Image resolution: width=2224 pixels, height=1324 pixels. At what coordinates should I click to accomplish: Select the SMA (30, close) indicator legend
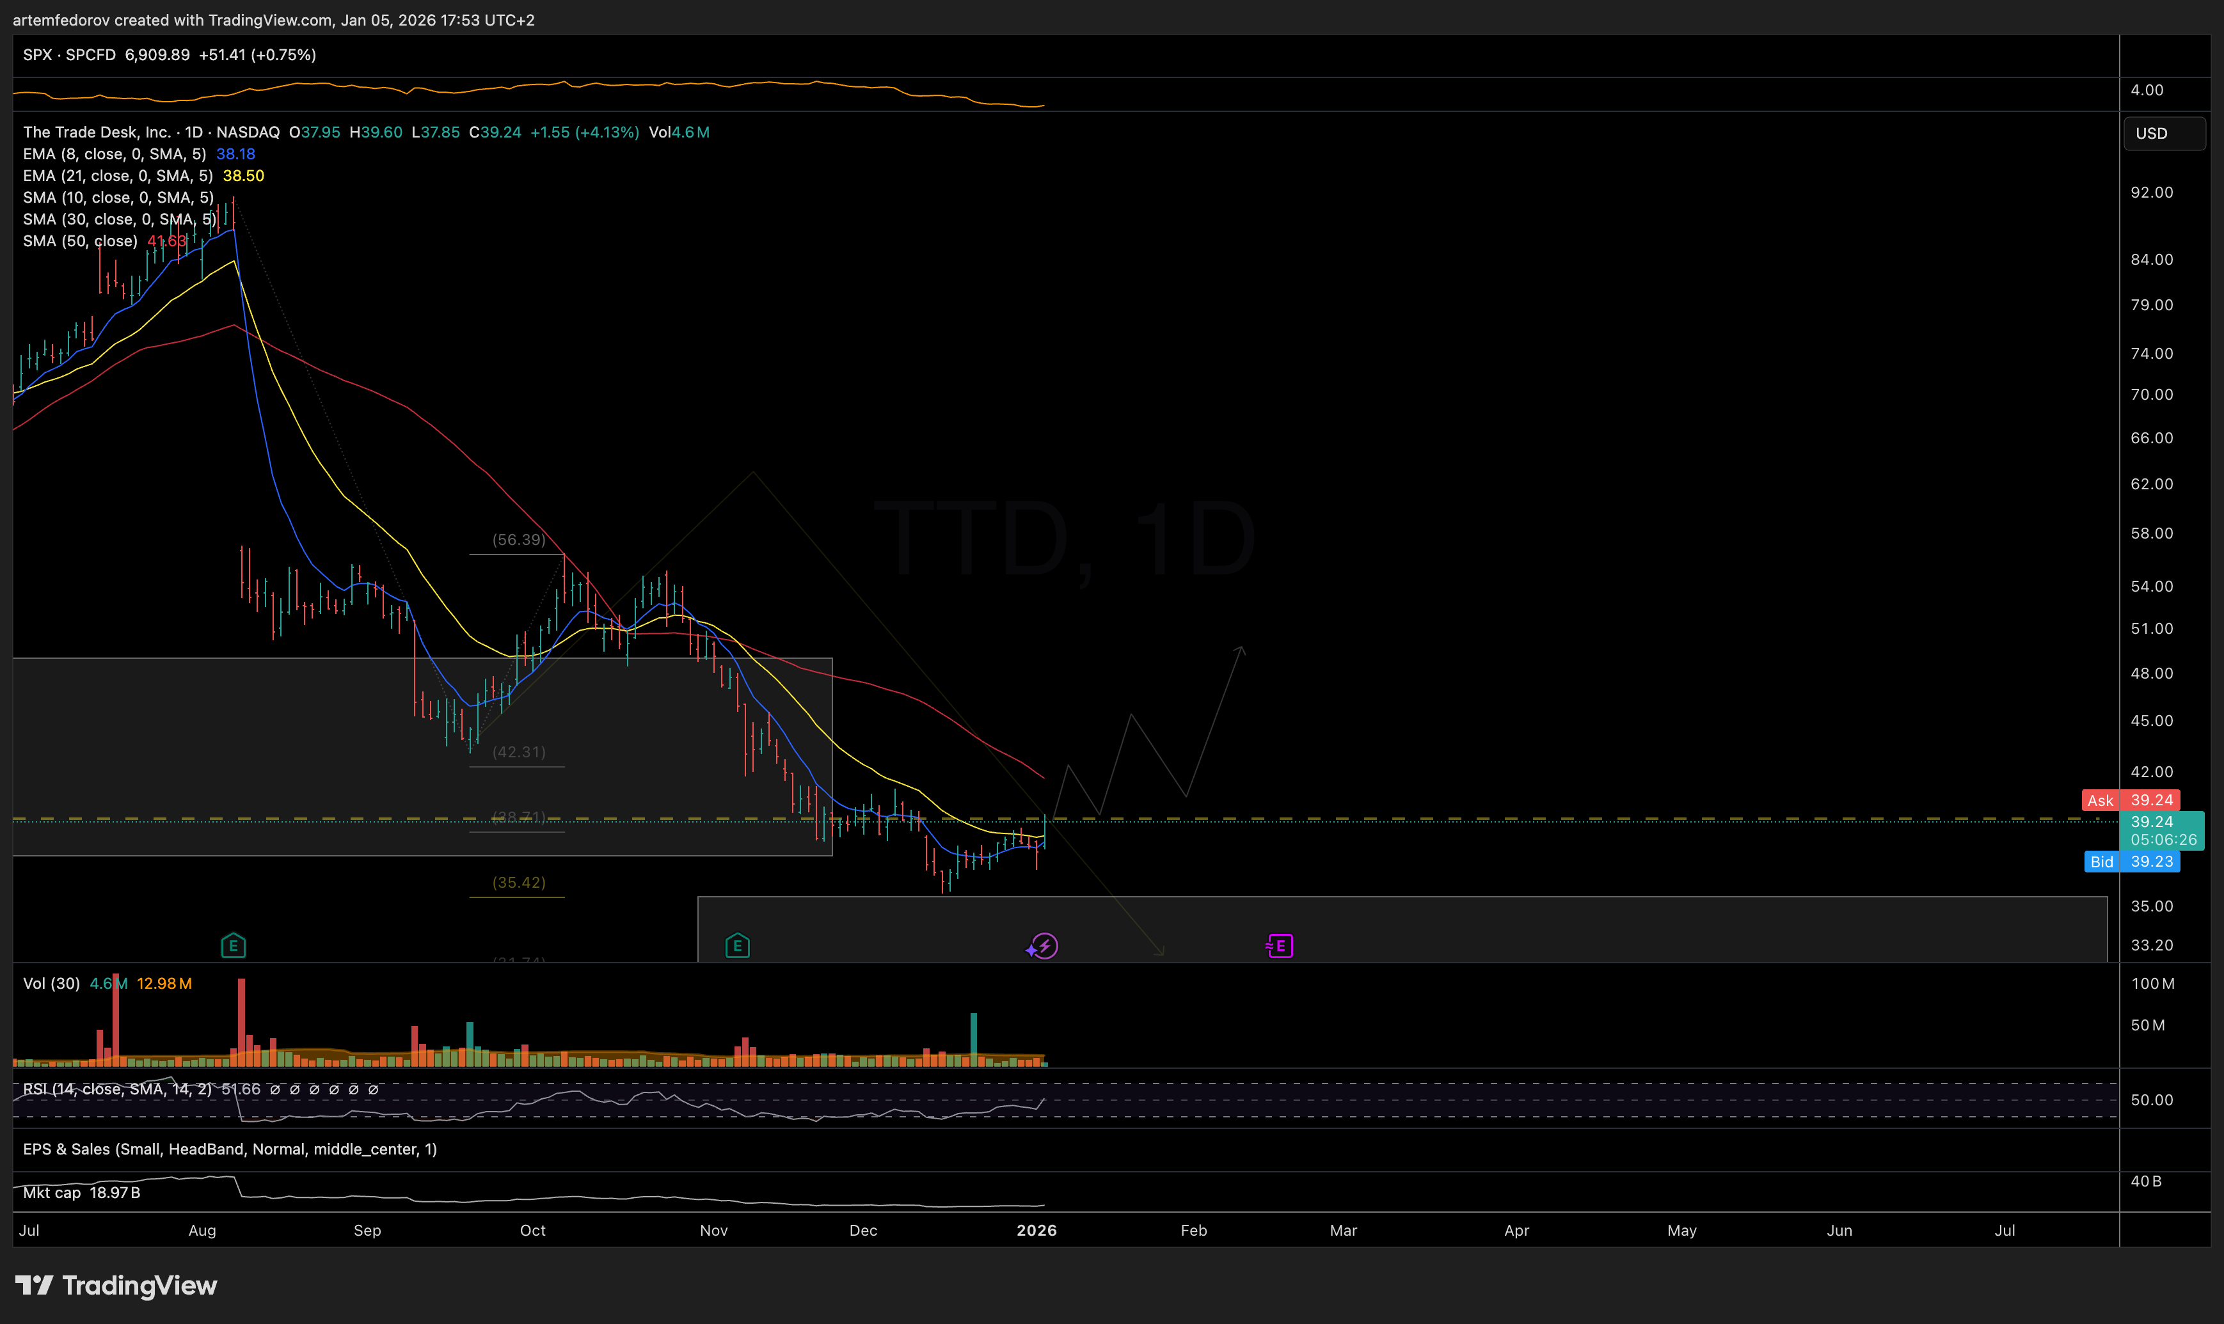120,219
